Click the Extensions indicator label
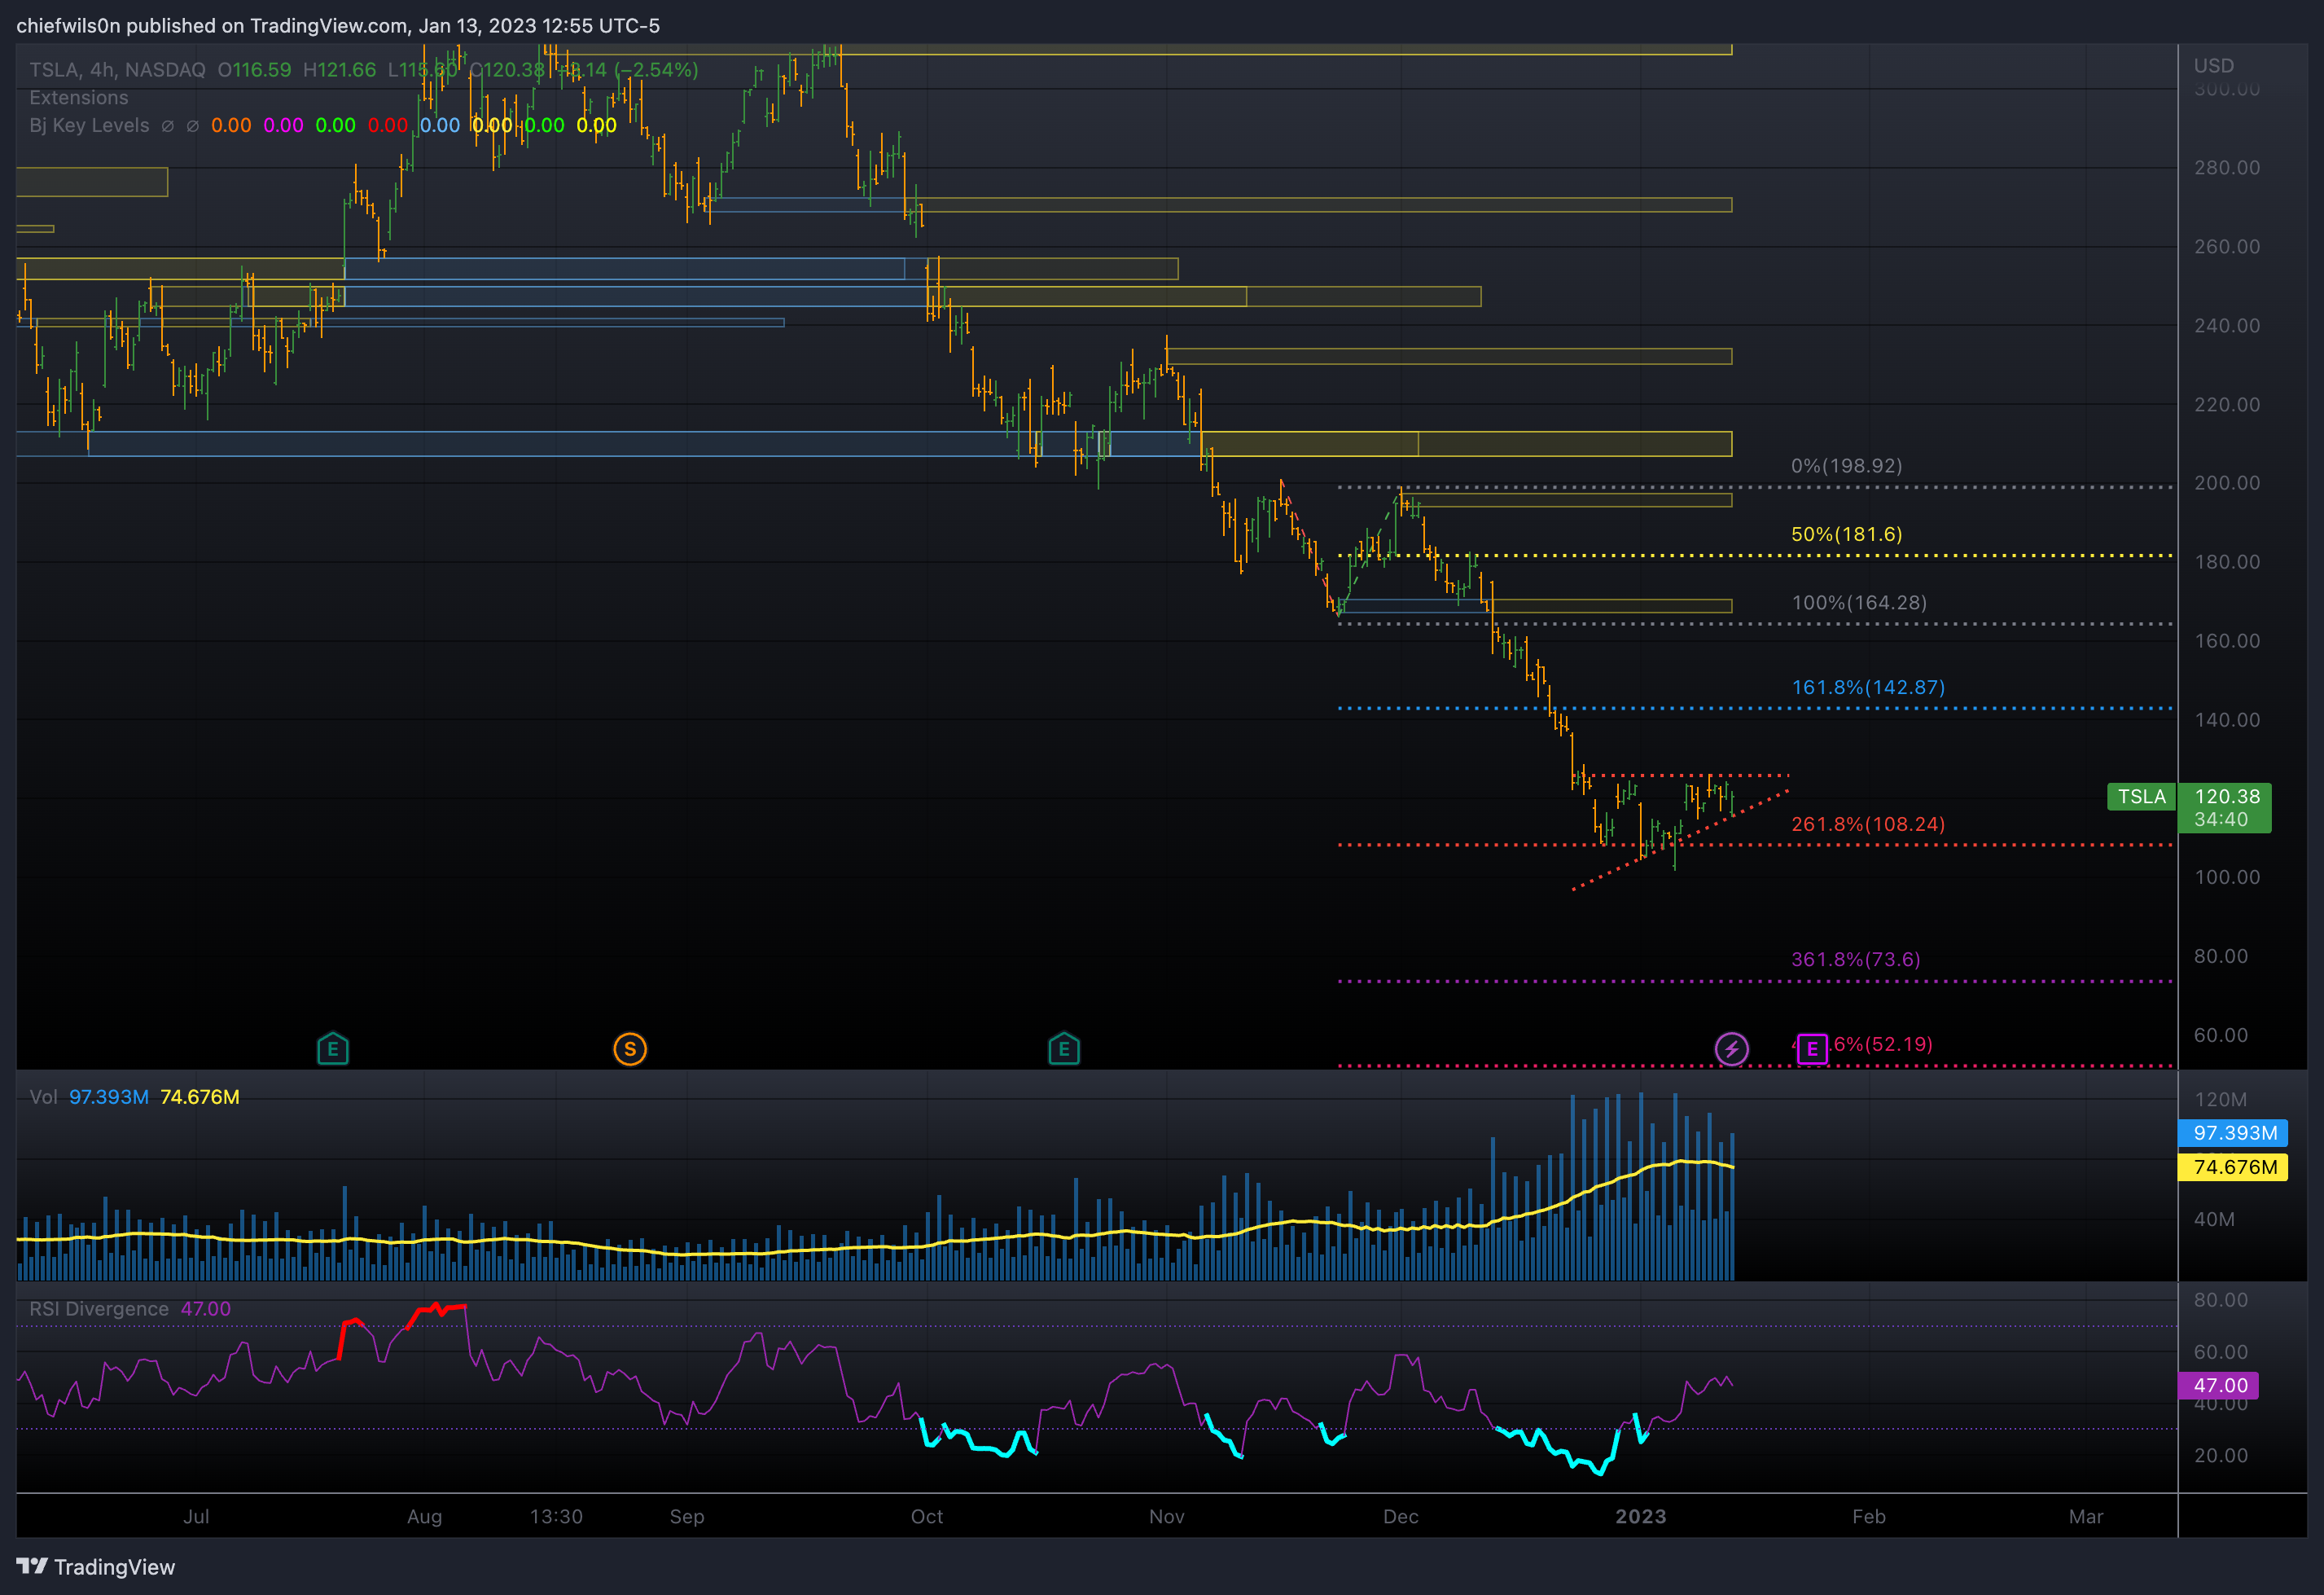 (79, 98)
